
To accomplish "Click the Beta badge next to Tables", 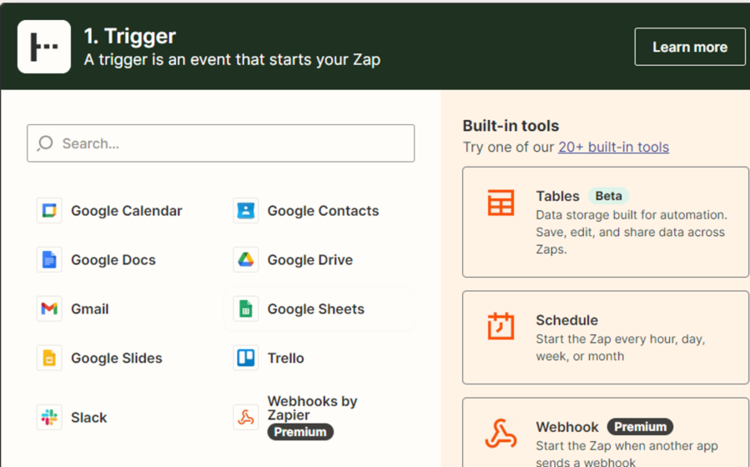I will [x=608, y=196].
